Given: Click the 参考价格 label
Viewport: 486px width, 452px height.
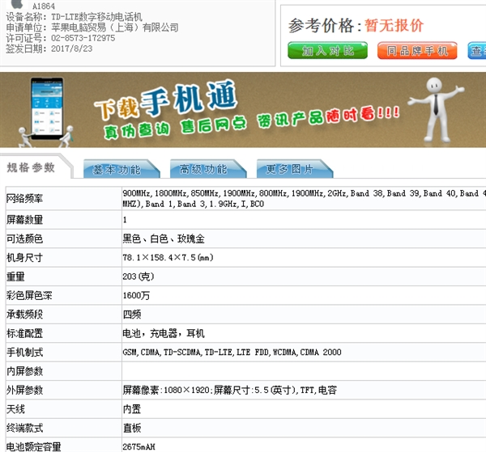Looking at the screenshot, I should [x=325, y=26].
